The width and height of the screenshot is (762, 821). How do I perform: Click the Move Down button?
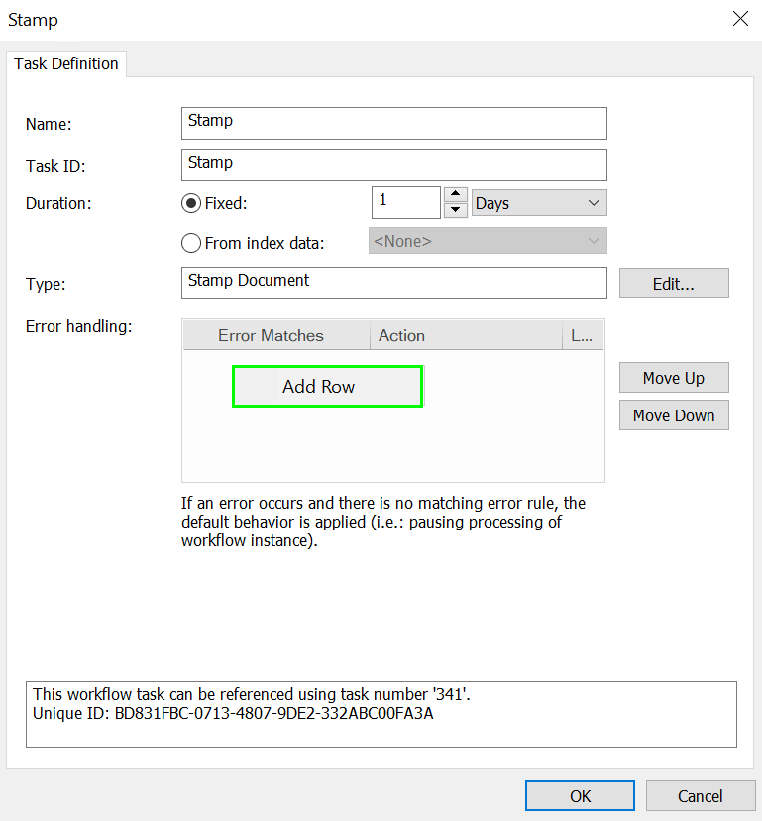[674, 415]
